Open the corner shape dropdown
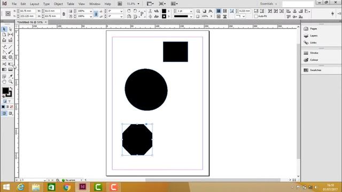This screenshot has height=192, width=342. coord(244,17)
